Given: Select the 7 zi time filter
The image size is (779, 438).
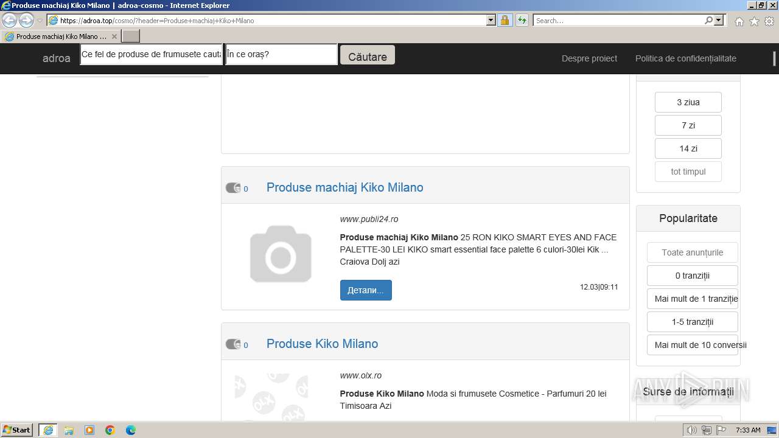Looking at the screenshot, I should pos(688,125).
